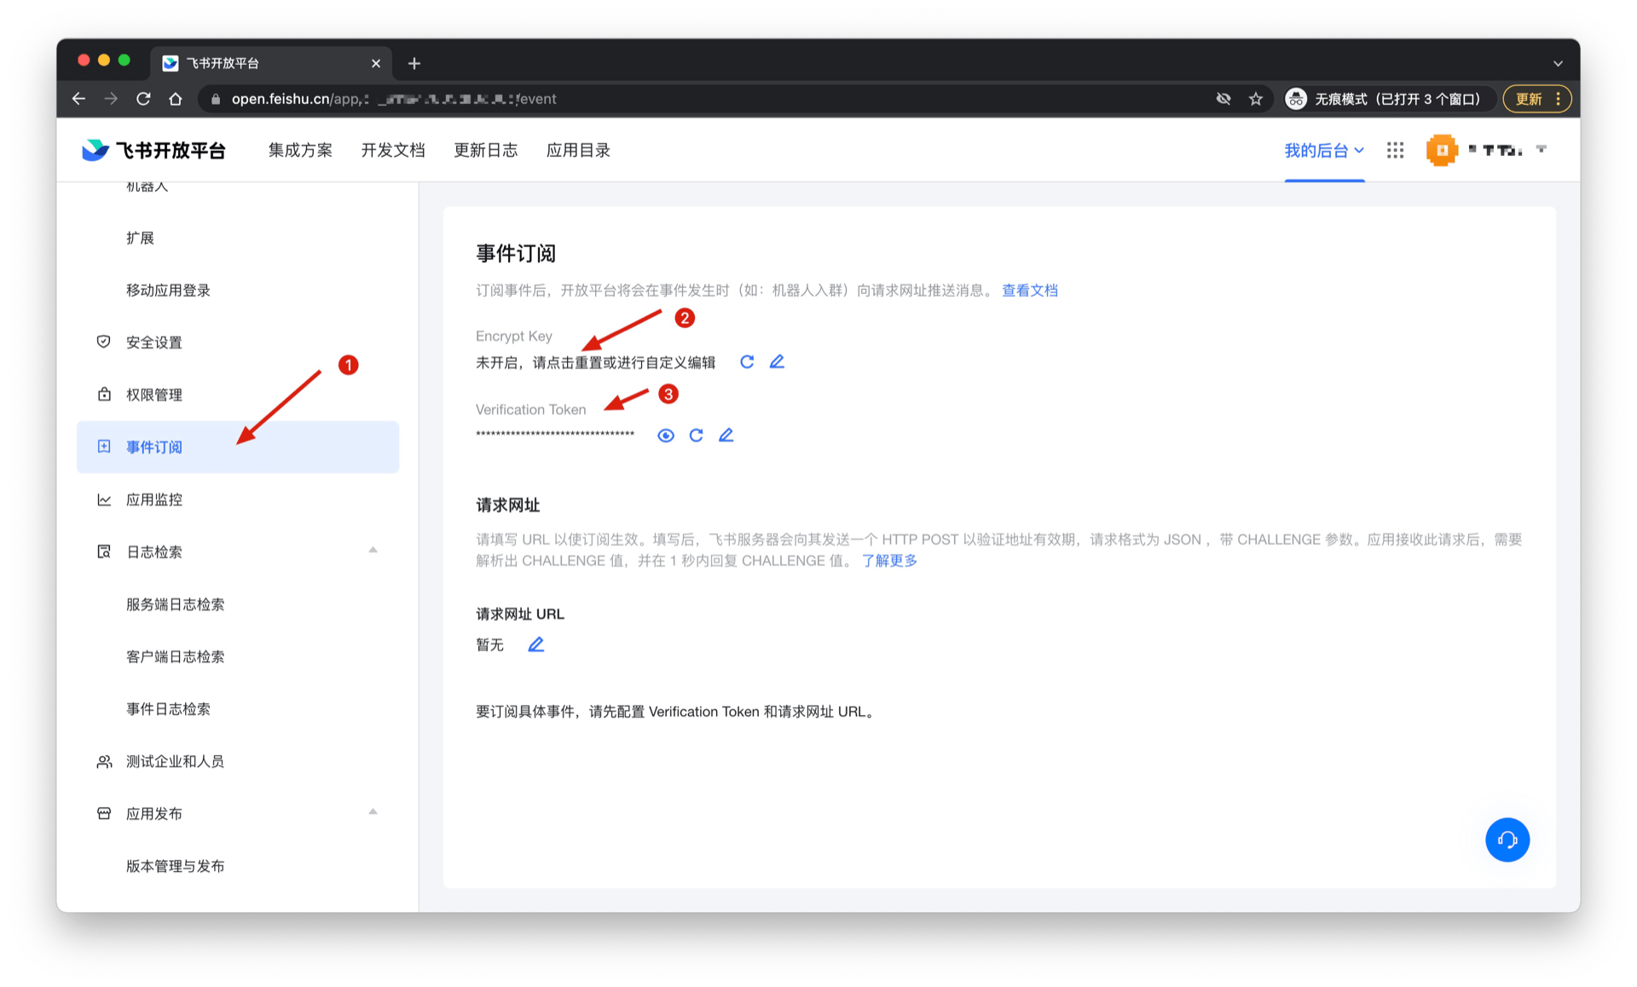Open the nine-dot apps grid
This screenshot has width=1637, height=987.
[1395, 151]
